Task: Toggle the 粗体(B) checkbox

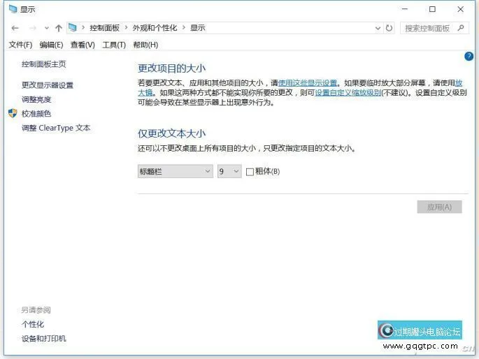Action: pyautogui.click(x=250, y=172)
